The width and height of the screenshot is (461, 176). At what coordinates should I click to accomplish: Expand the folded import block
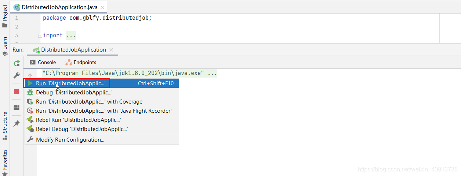[x=40, y=35]
